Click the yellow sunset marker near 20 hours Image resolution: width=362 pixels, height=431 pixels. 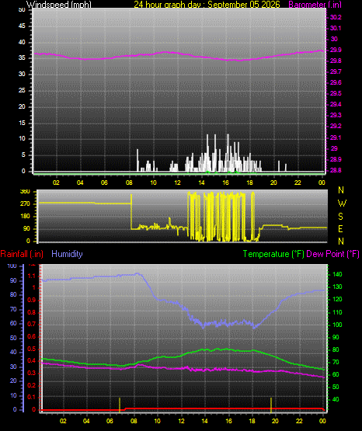[271, 405]
